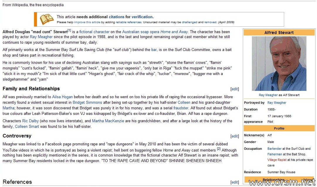Open the 'bar' link in the second paragraph
The width and height of the screenshot is (317, 187).
pos(154,50)
